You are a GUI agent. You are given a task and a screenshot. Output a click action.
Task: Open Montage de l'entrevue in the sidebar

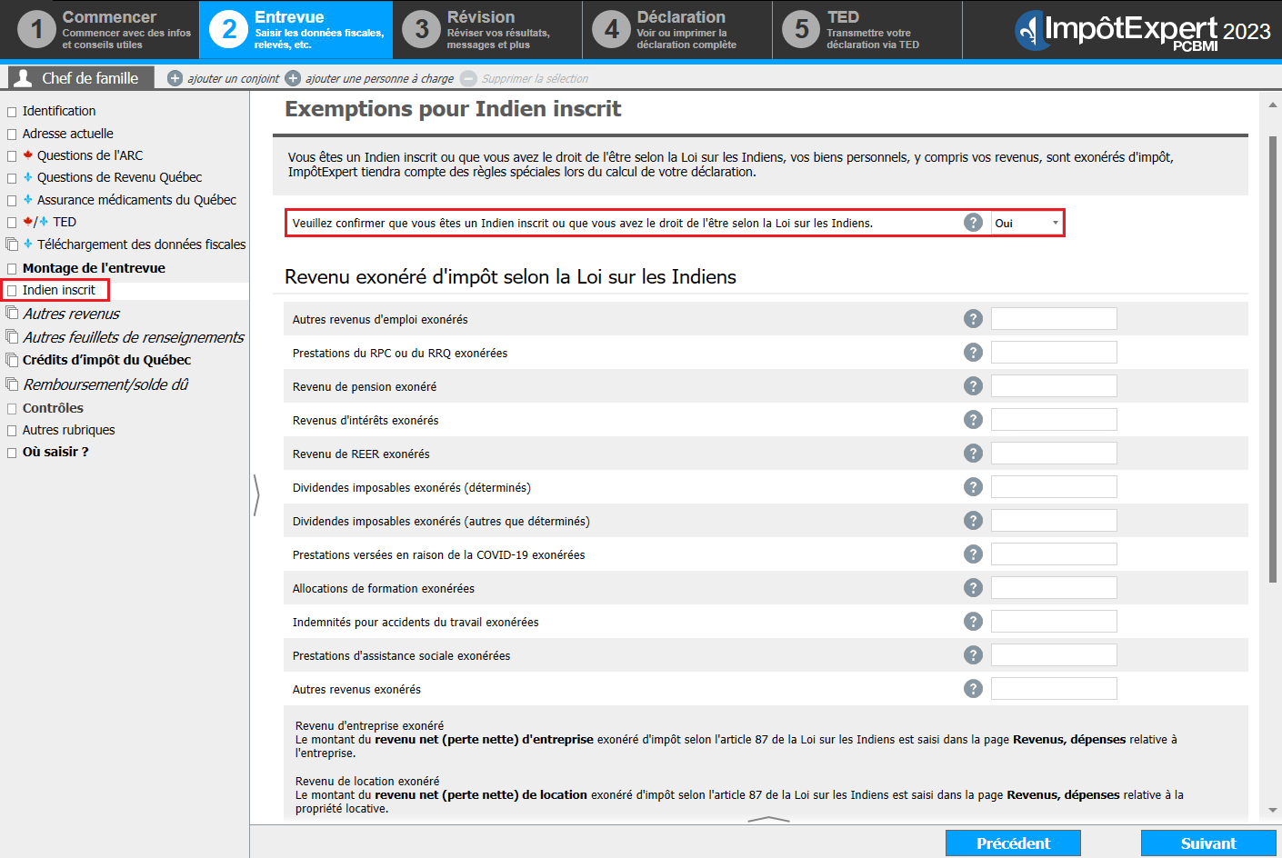(x=94, y=268)
